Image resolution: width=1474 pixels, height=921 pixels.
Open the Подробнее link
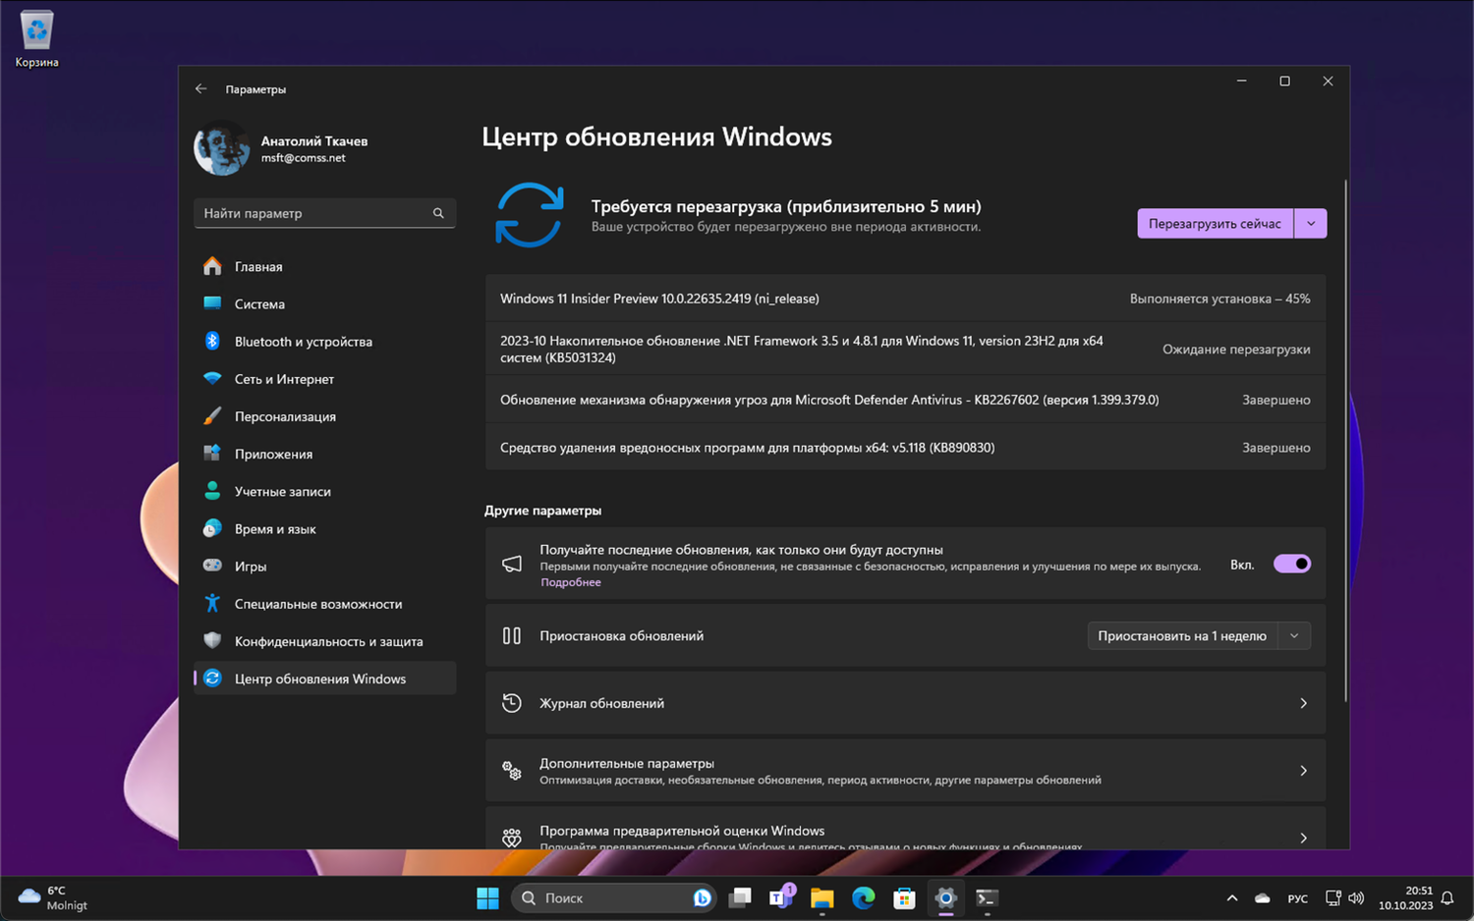[x=570, y=582]
